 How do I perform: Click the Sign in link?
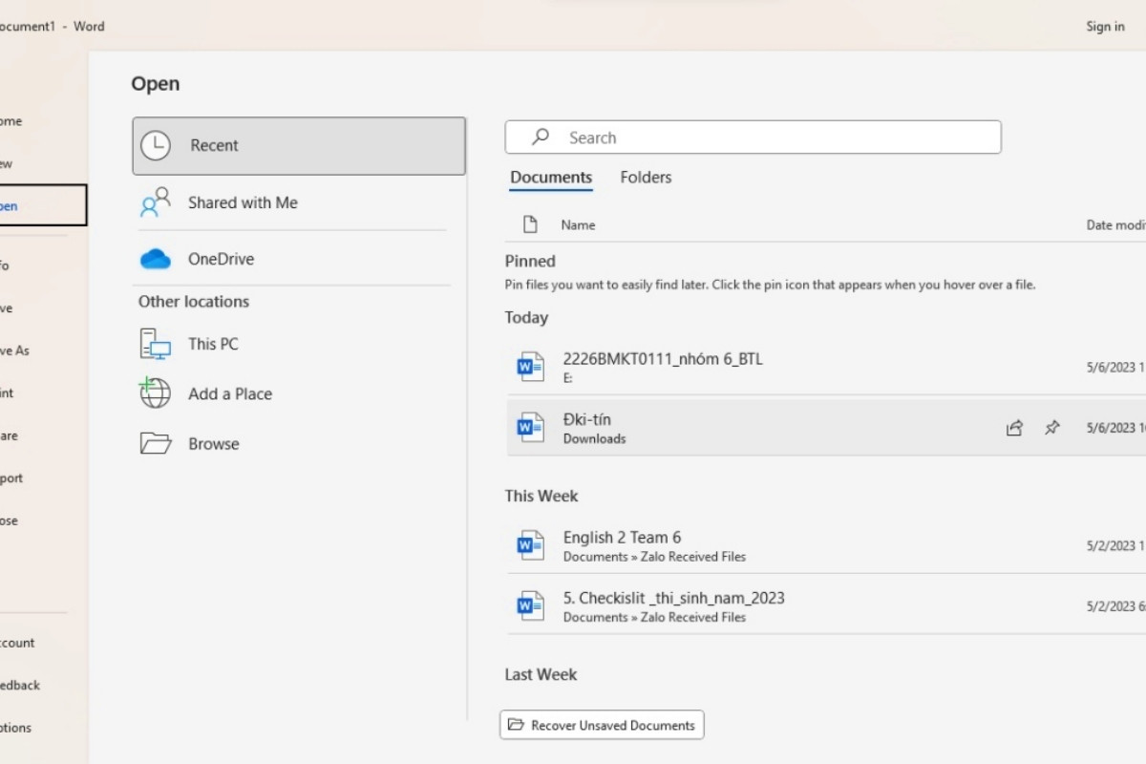click(x=1105, y=27)
